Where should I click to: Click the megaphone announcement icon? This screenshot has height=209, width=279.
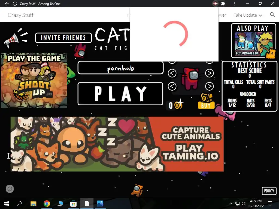[x=16, y=38]
